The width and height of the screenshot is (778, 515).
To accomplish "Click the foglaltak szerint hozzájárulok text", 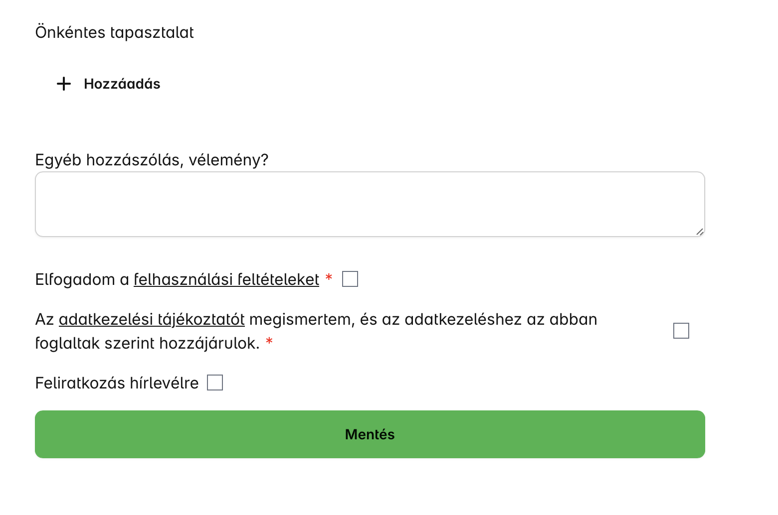I will 147,343.
